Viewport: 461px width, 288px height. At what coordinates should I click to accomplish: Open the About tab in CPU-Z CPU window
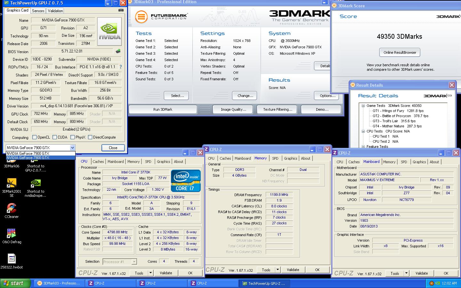coord(179,162)
